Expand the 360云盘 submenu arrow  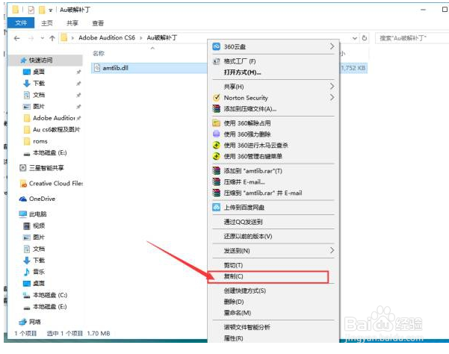click(x=332, y=46)
